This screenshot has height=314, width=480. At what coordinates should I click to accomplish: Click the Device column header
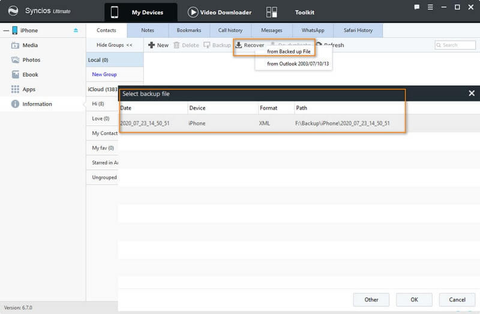pyautogui.click(x=223, y=108)
